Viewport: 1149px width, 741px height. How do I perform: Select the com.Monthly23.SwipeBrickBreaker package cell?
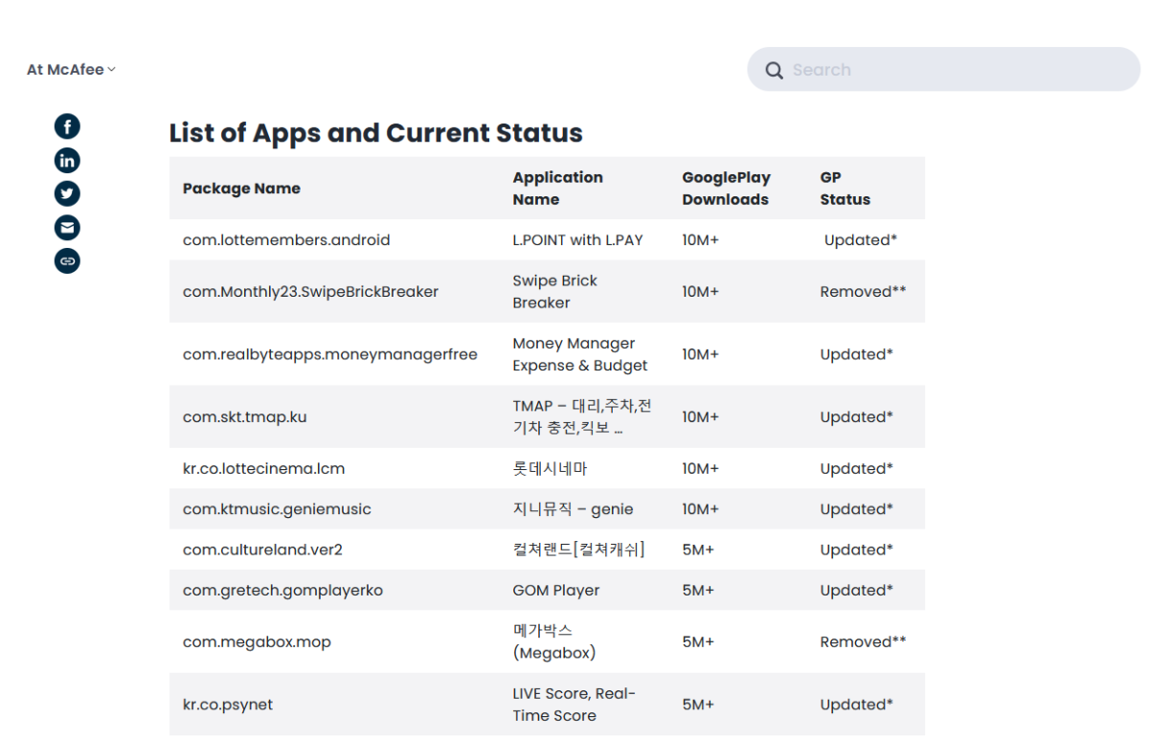point(310,292)
